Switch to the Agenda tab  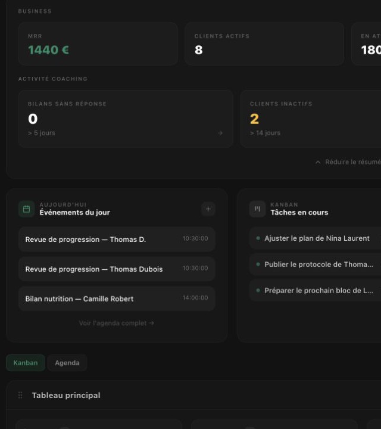pyautogui.click(x=67, y=363)
